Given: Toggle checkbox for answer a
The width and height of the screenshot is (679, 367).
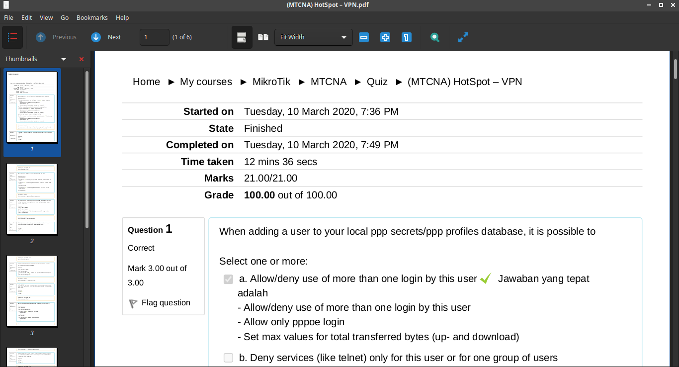Looking at the screenshot, I should (228, 279).
